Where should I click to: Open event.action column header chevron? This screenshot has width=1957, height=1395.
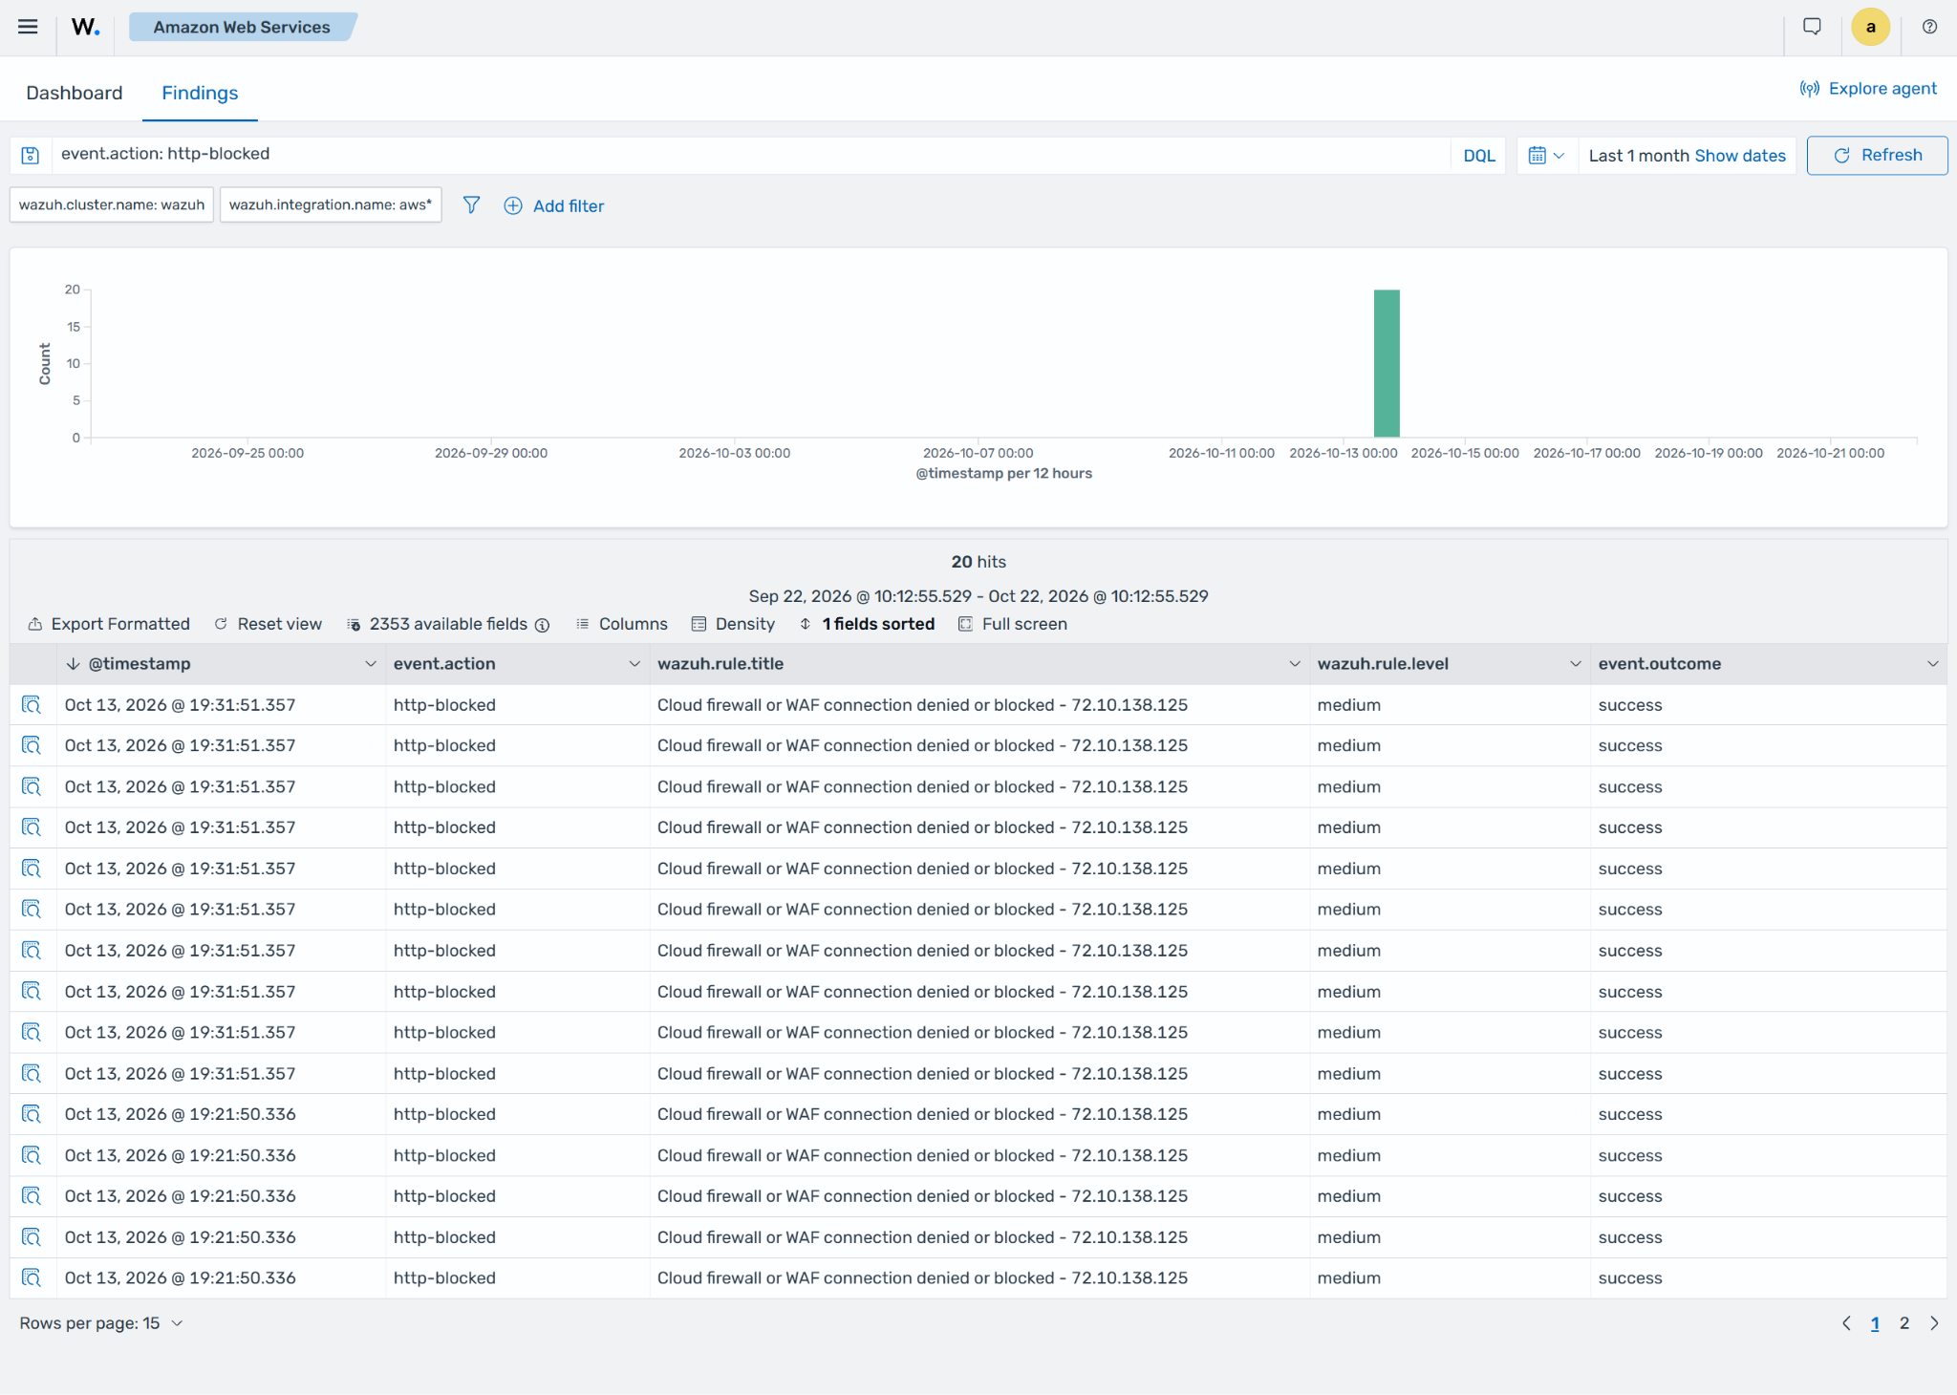634,664
